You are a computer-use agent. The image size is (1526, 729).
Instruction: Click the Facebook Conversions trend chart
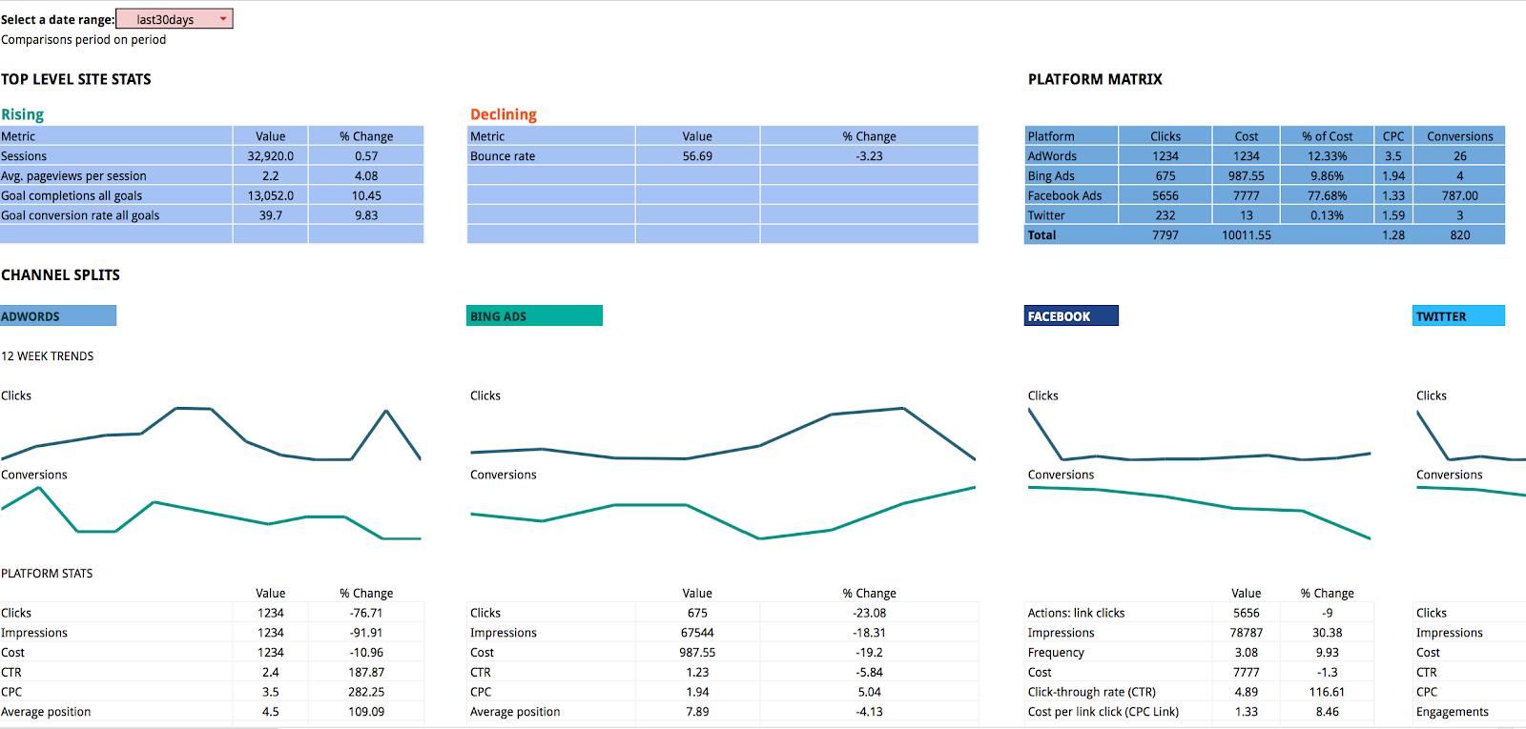click(x=1199, y=513)
